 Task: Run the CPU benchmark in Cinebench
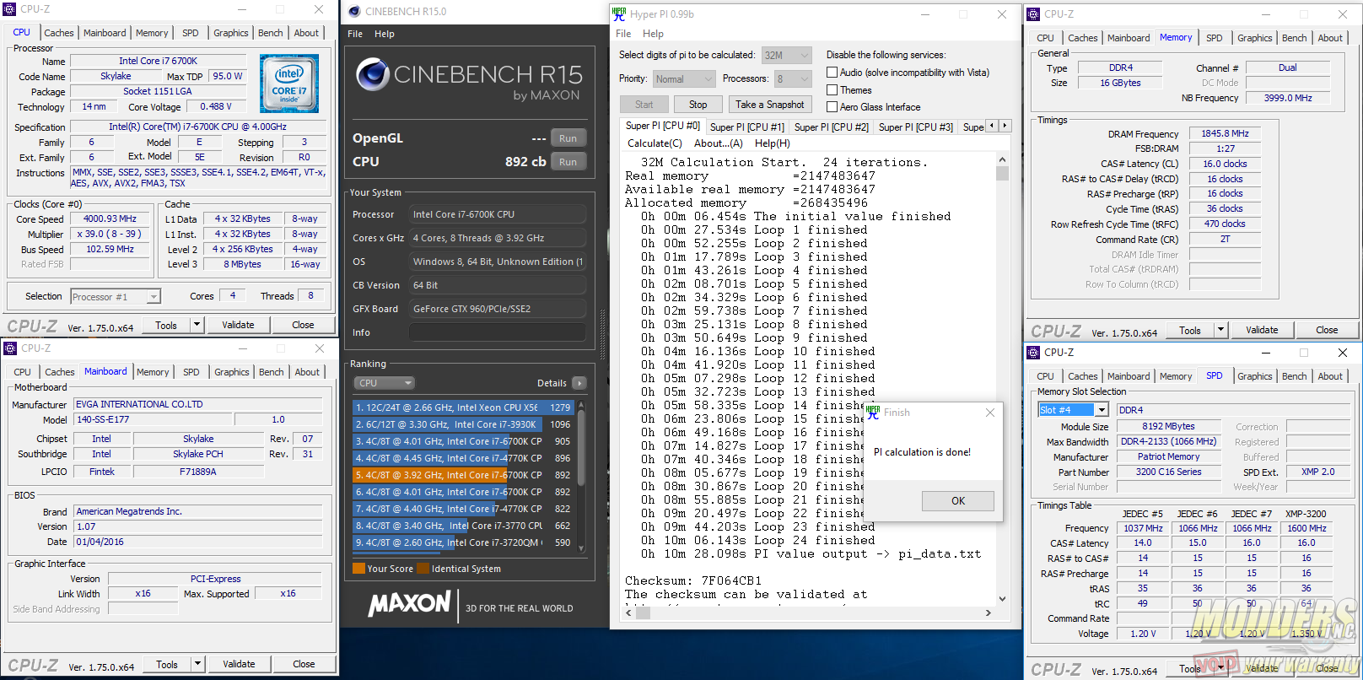(568, 162)
